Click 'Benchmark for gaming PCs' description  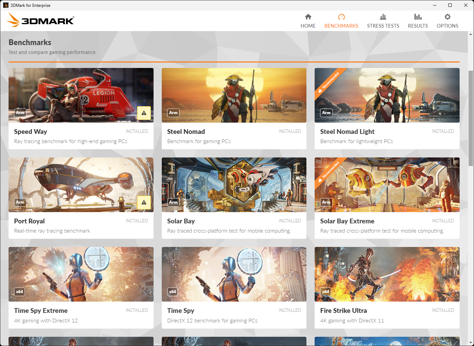[x=199, y=141]
